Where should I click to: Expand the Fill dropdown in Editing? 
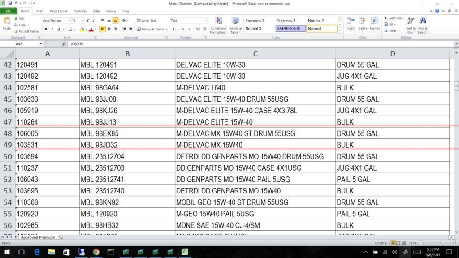coord(394,24)
